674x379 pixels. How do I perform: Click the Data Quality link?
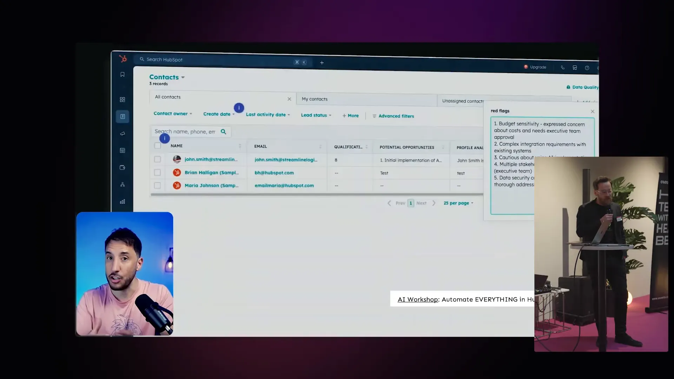tap(583, 87)
